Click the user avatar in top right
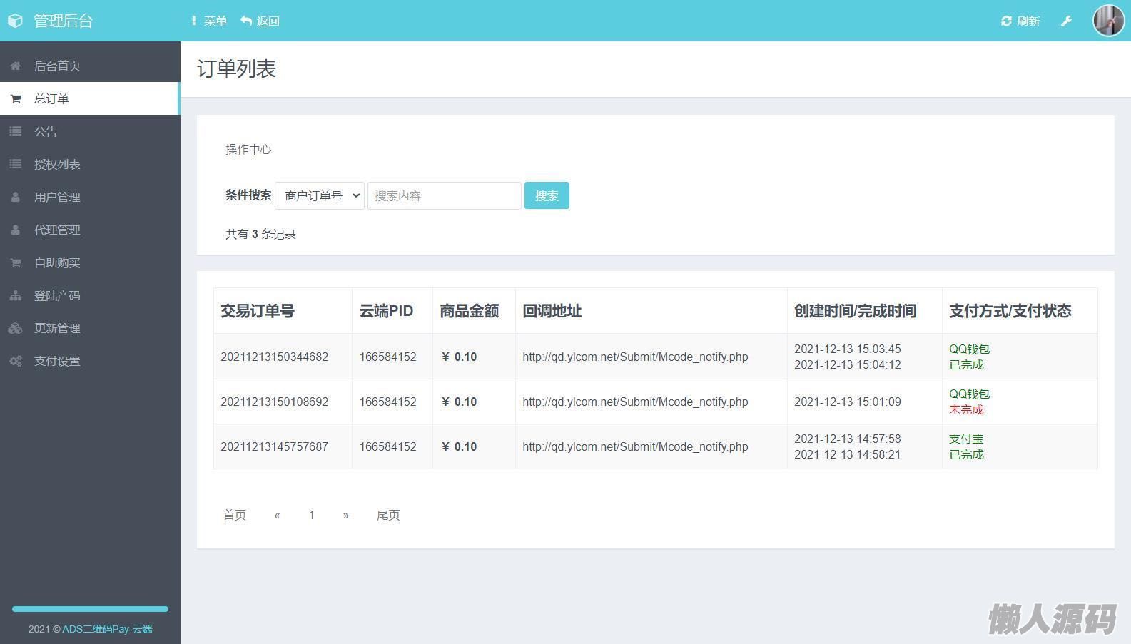 (x=1108, y=21)
